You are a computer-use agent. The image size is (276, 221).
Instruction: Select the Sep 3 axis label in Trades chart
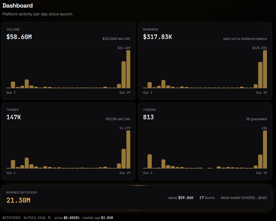[11, 173]
